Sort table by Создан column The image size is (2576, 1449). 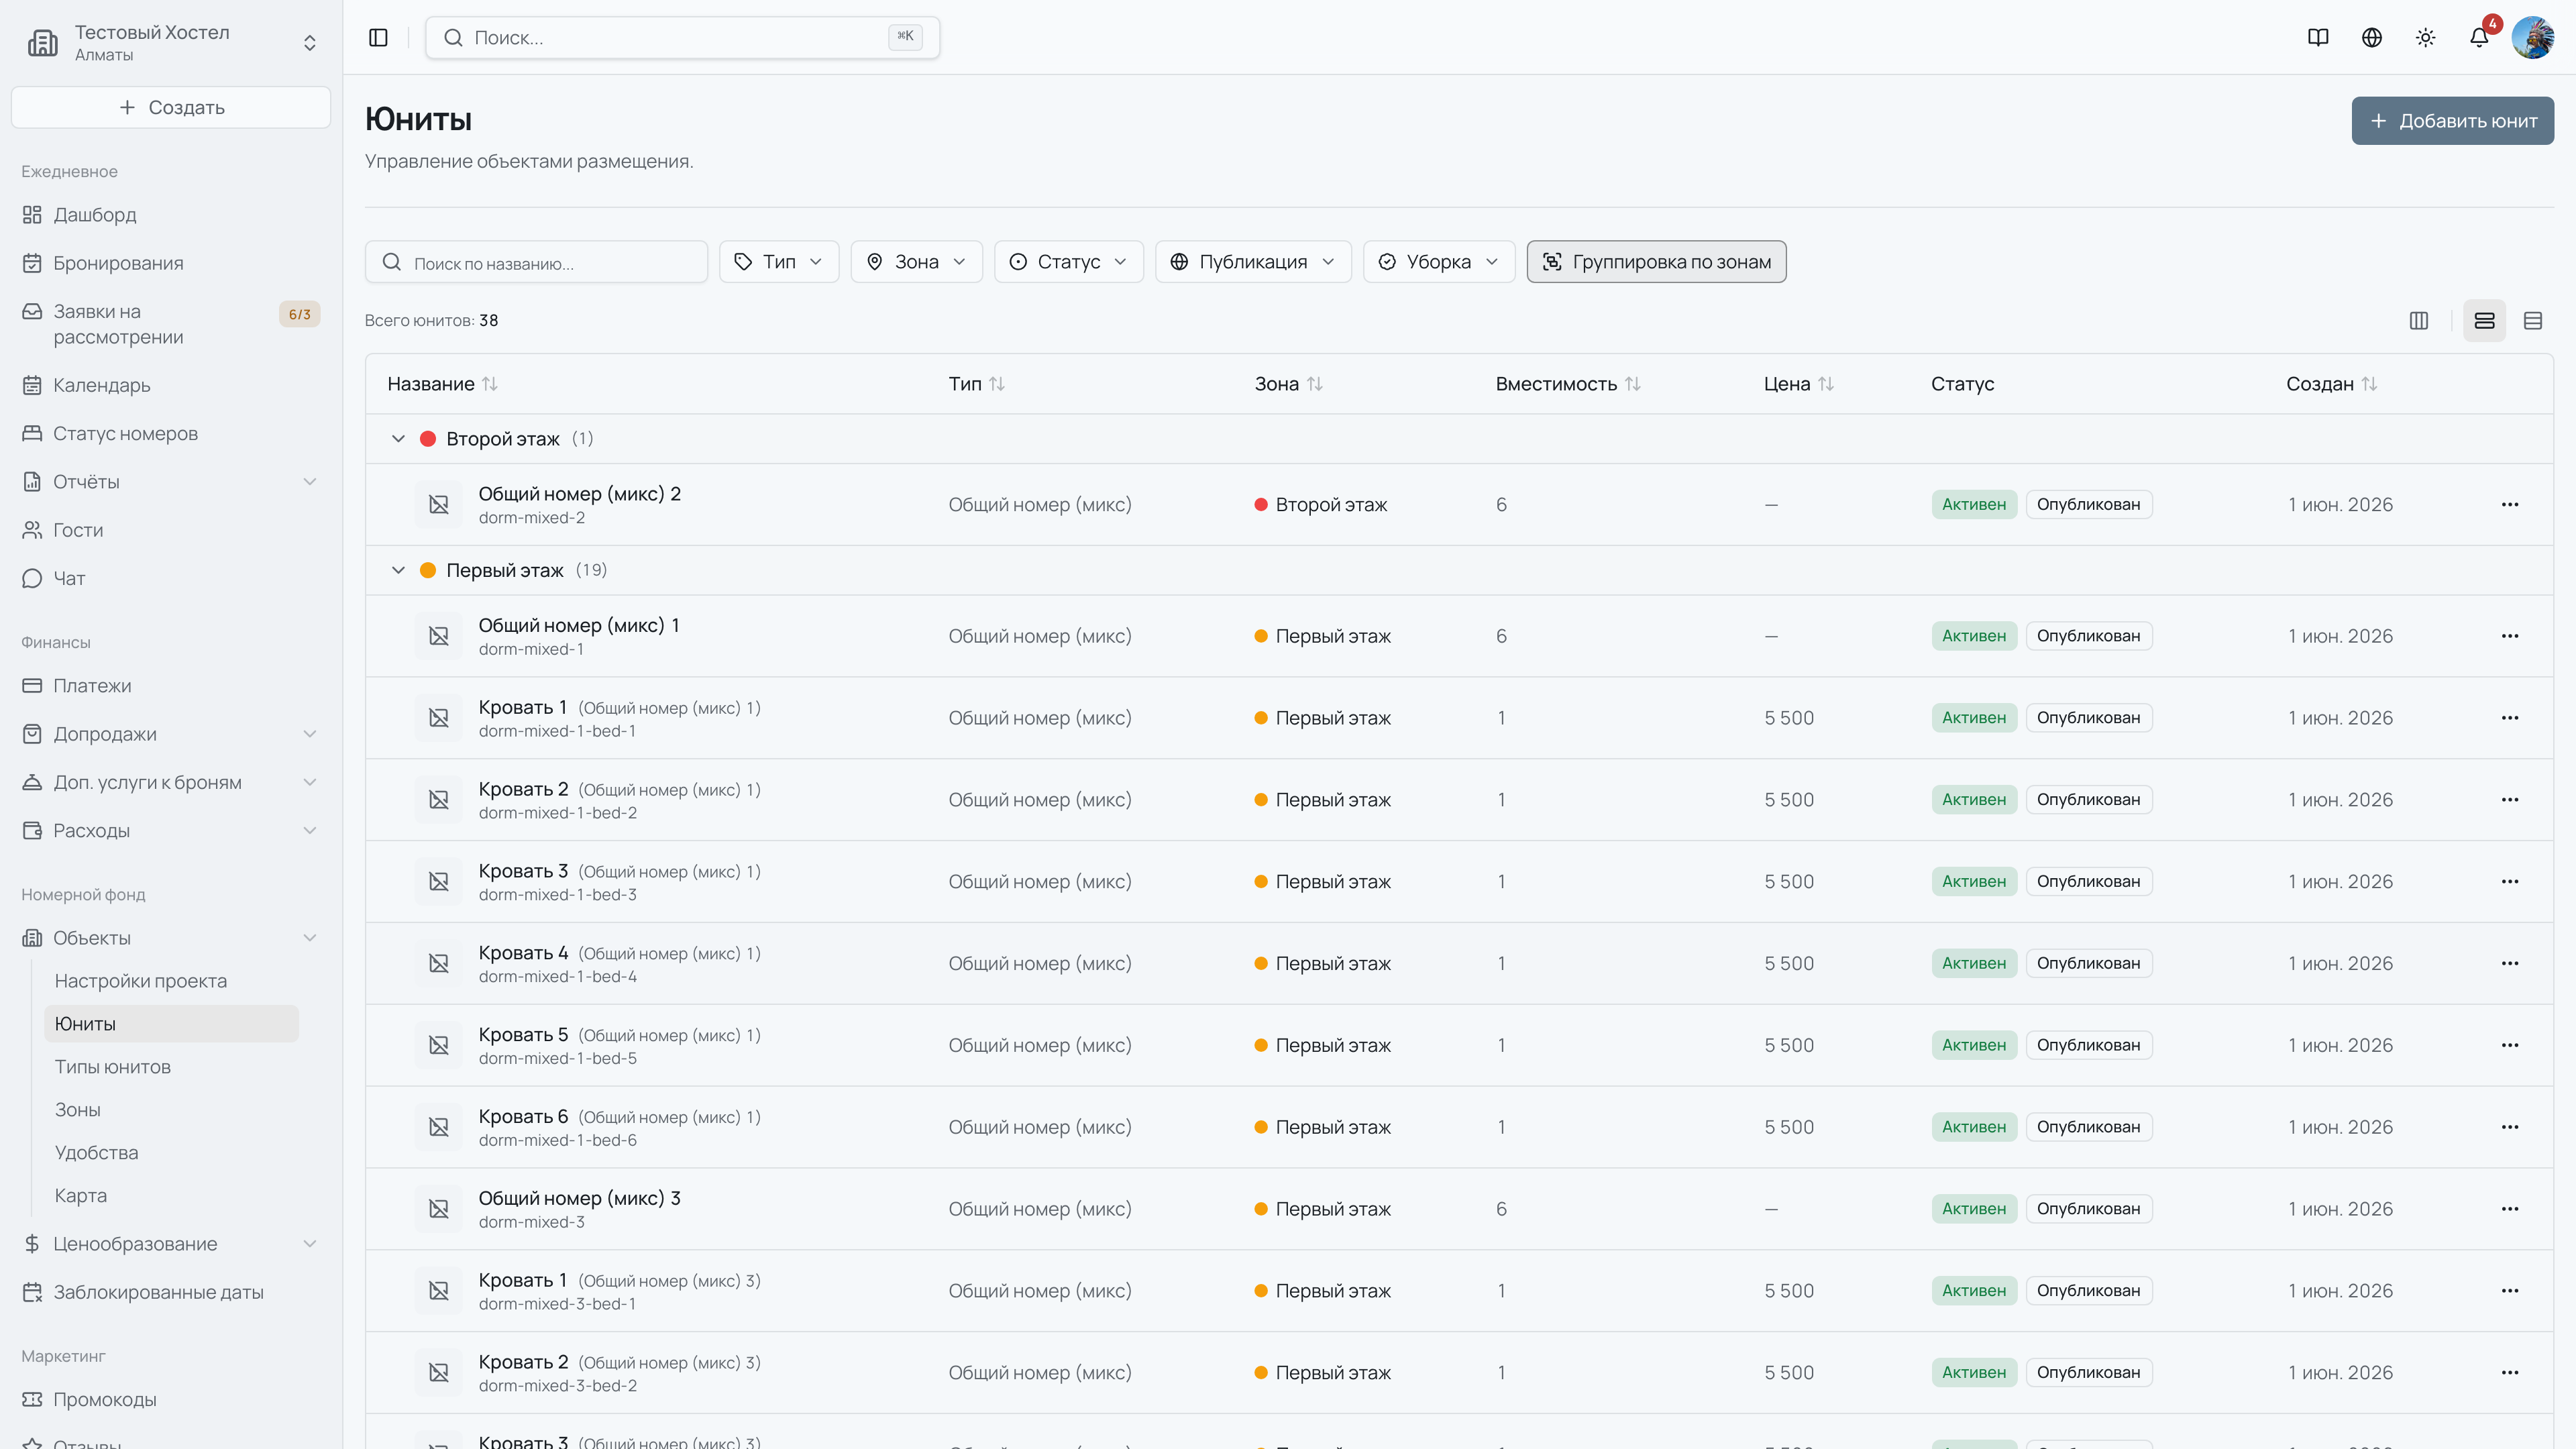[x=2331, y=384]
